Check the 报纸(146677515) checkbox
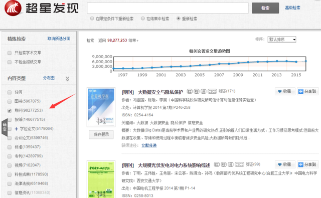321x198 pixels. (x=10, y=120)
